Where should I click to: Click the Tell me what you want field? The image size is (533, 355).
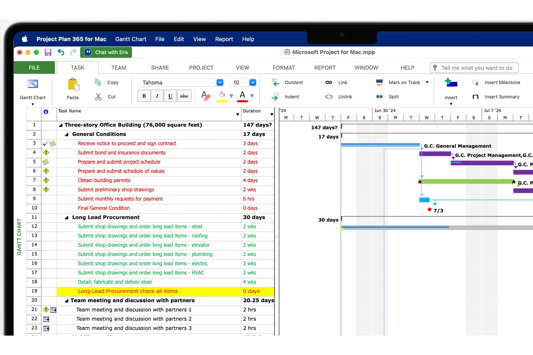474,68
